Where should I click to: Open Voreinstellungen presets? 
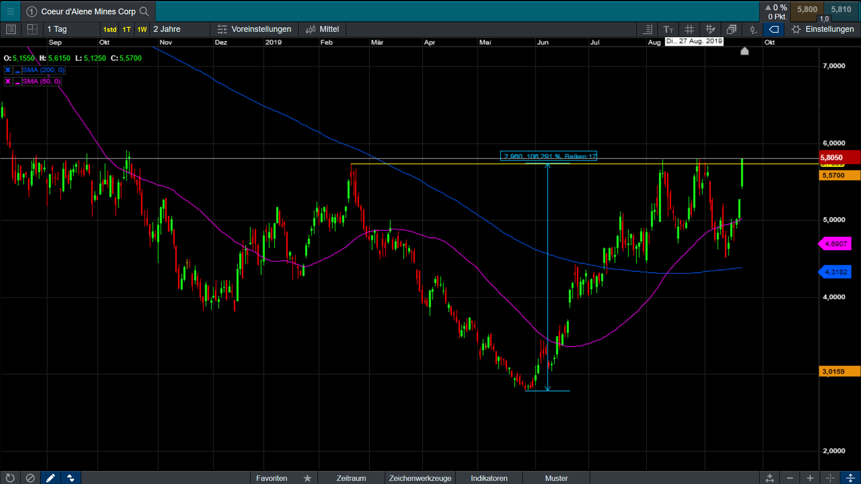coord(254,30)
